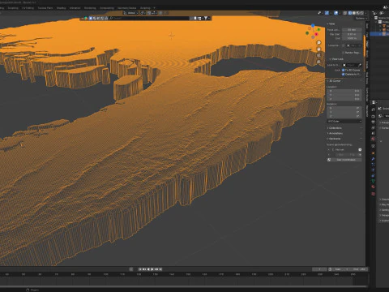This screenshot has height=292, width=389.
Task: Open the Render properties tab icon
Action: pyautogui.click(x=373, y=117)
